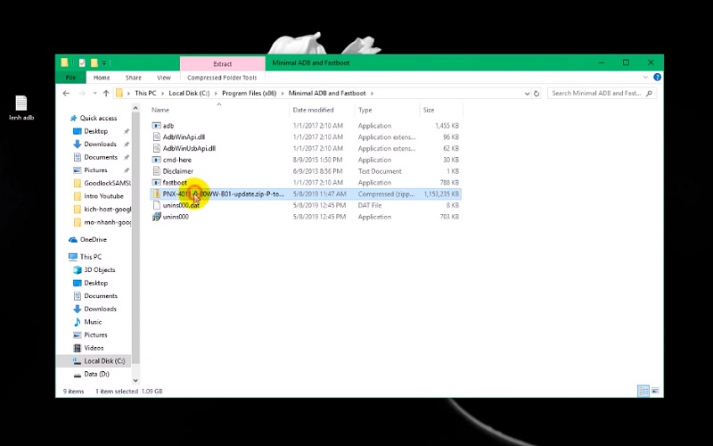Open the kich-hoat-googl folder in sidebar
Screen dimensions: 713x446
107,210
